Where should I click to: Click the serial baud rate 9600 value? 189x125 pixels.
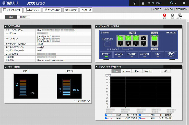click(x=40, y=51)
